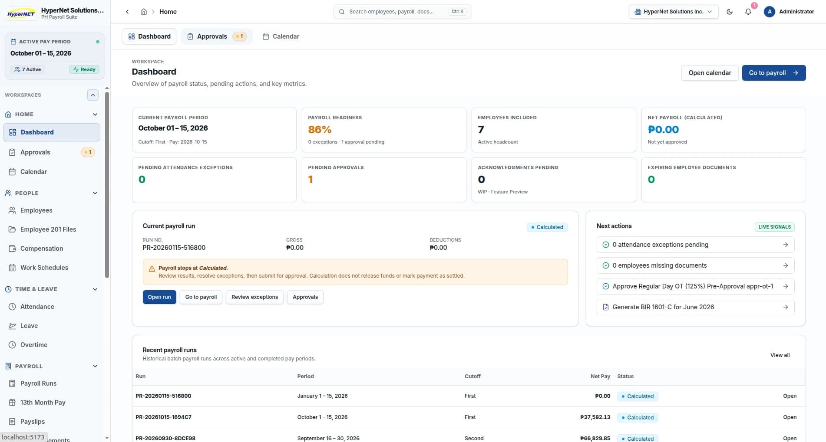The image size is (826, 442).
Task: Click the HyperNET logo
Action: 21,13
